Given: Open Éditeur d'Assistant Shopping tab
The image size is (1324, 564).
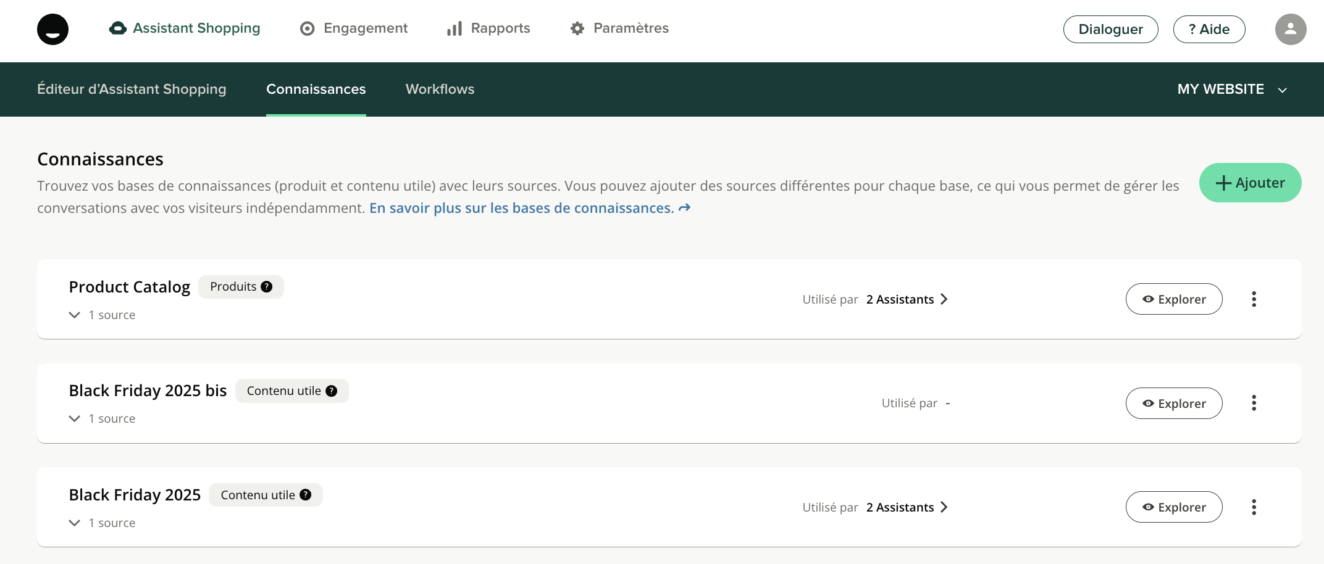Looking at the screenshot, I should 132,89.
